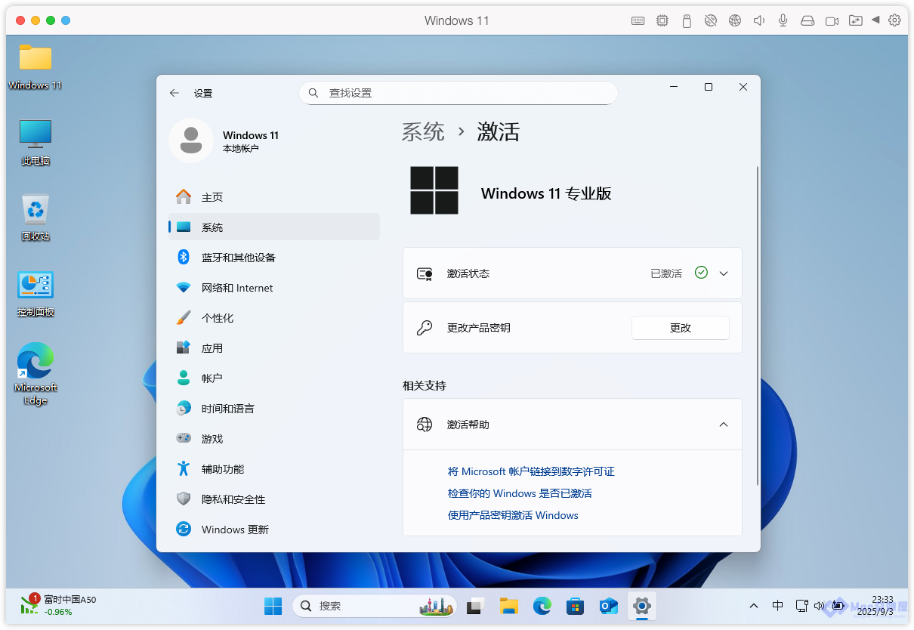Select the Windows 11 folder on desktop
The image size is (914, 630).
pos(36,66)
